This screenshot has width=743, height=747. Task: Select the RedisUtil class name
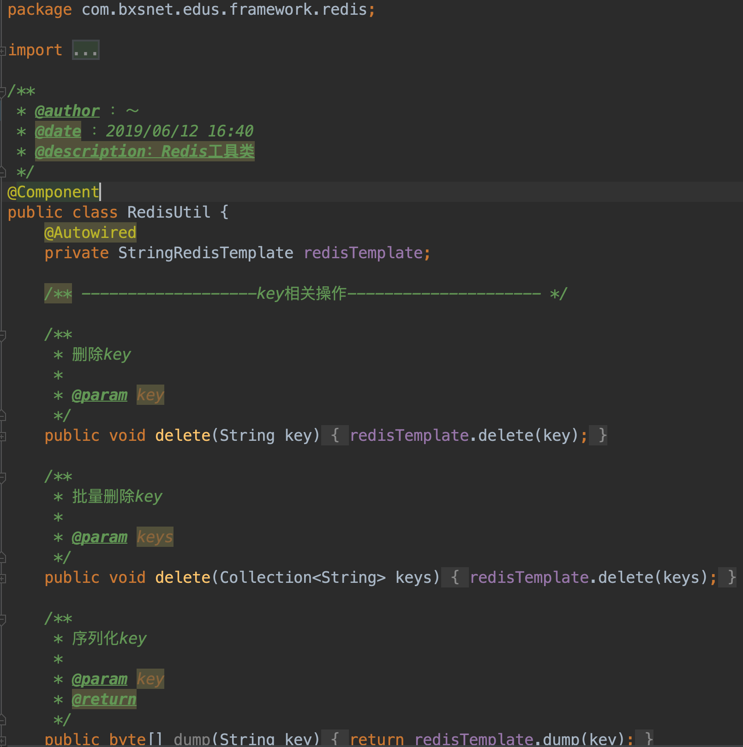[x=169, y=212]
